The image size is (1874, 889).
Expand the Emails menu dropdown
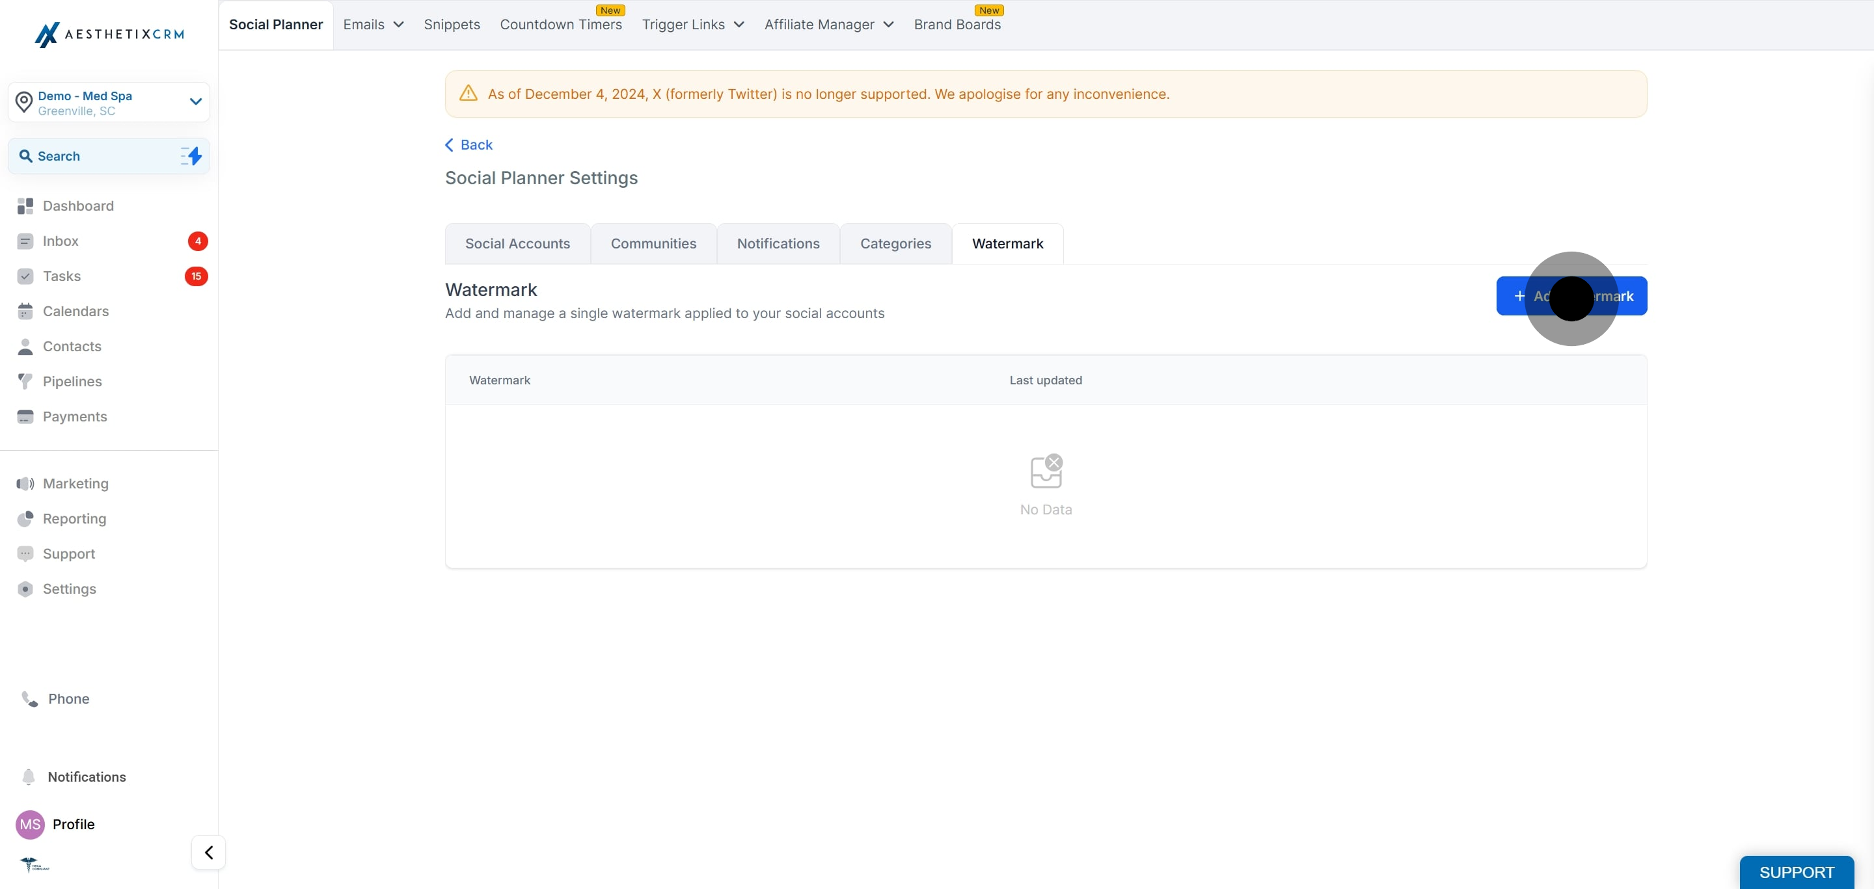[x=372, y=25]
